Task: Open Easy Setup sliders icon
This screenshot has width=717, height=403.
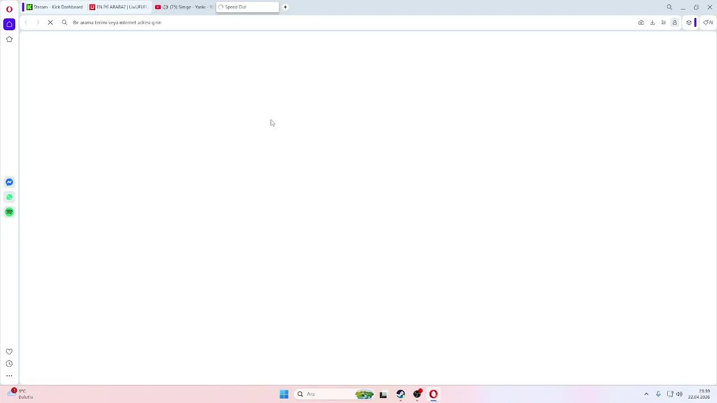Action: (663, 22)
